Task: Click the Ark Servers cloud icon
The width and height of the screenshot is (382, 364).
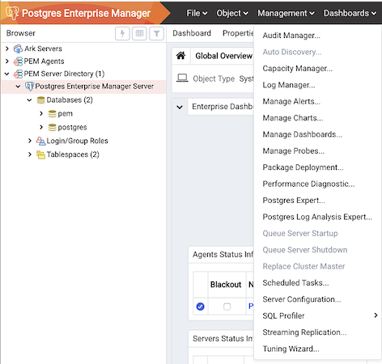Action: coord(18,49)
